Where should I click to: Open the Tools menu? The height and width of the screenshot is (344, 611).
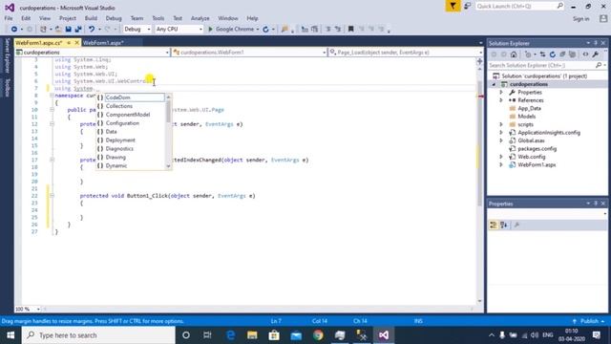tap(158, 18)
